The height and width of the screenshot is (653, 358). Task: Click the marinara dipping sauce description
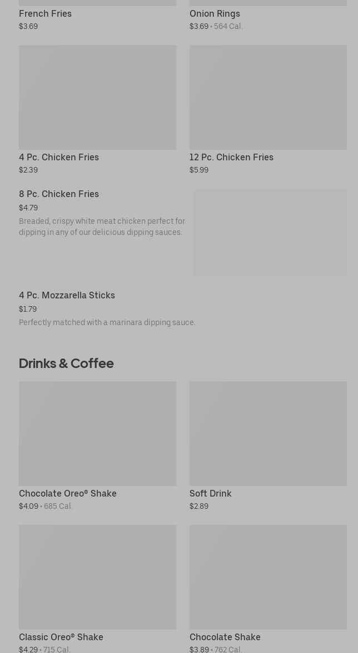107,322
